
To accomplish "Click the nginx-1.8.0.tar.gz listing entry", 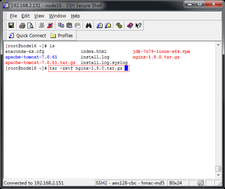I will pos(156,57).
